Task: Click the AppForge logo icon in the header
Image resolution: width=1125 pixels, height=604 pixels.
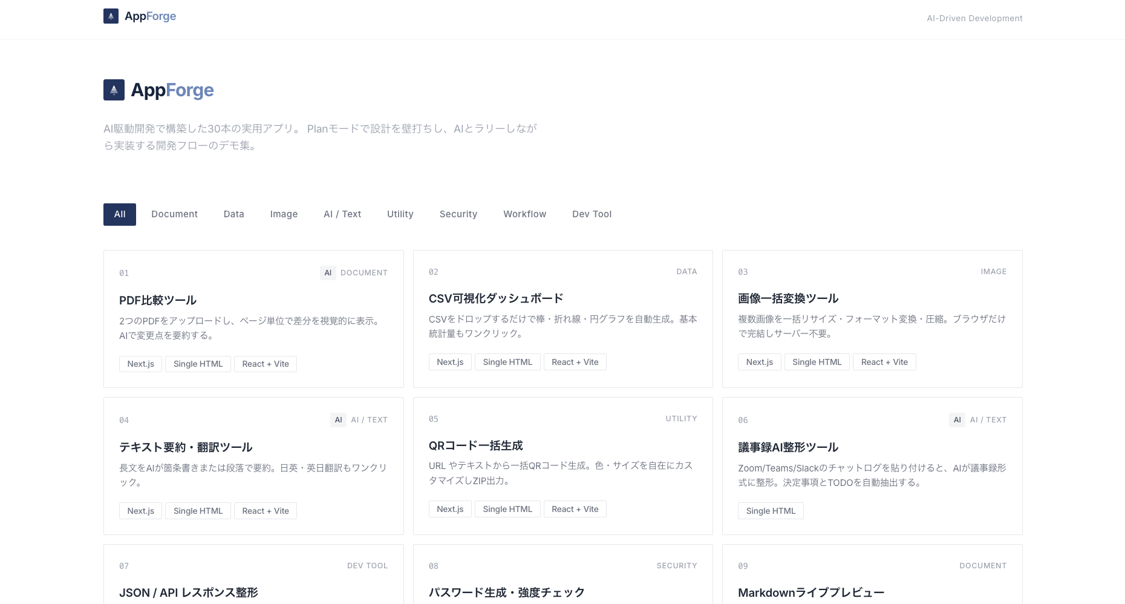Action: [111, 16]
